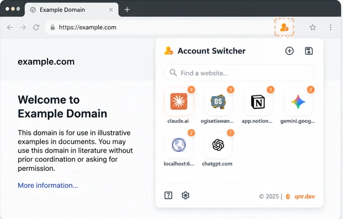Screen dimensions: 343x219
Task: Click the example.com page heading
Action: pos(46,62)
